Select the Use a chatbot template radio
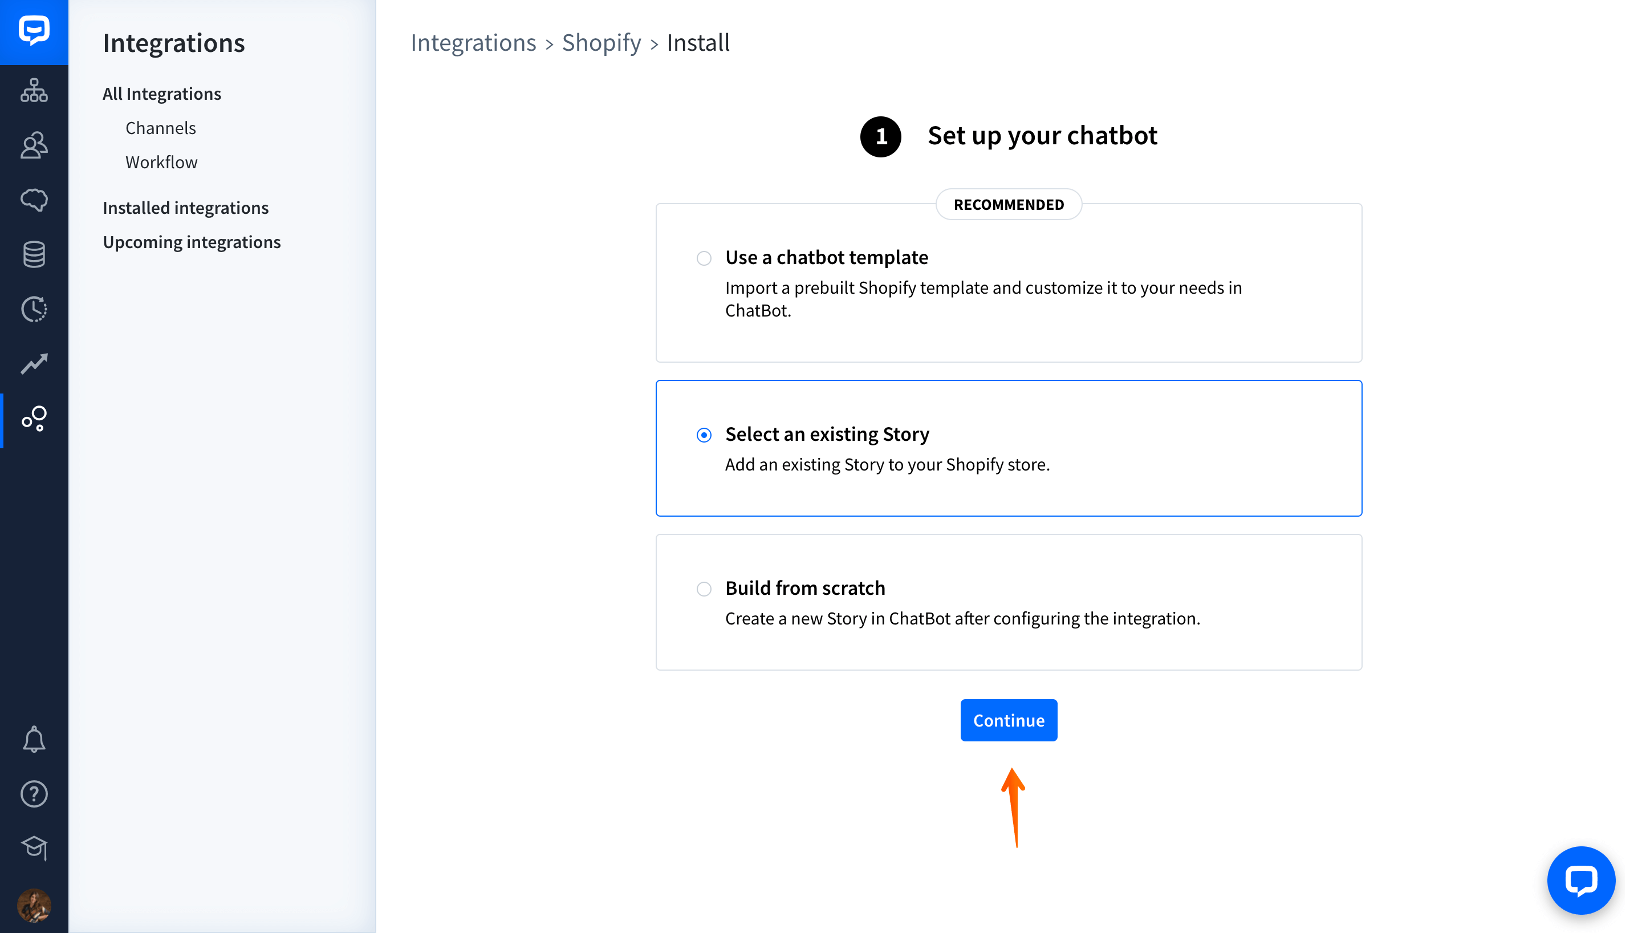Image resolution: width=1642 pixels, height=933 pixels. 704,258
